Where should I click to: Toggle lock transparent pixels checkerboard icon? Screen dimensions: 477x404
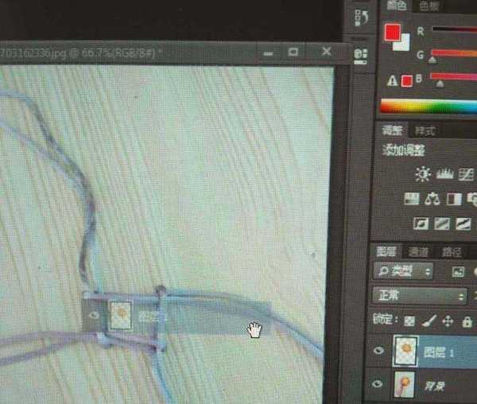pyautogui.click(x=409, y=321)
